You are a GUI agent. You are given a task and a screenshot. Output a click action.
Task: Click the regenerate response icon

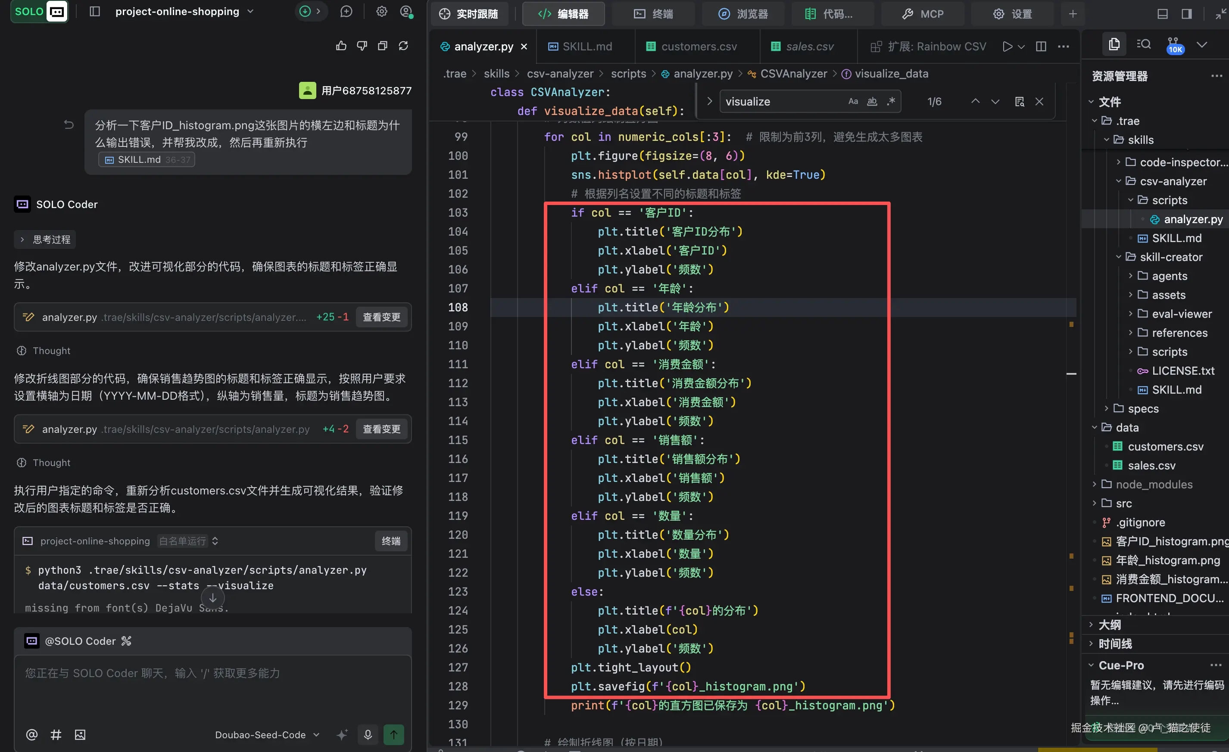(x=403, y=47)
